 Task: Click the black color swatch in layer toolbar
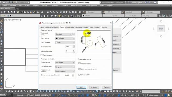coord(10,16)
